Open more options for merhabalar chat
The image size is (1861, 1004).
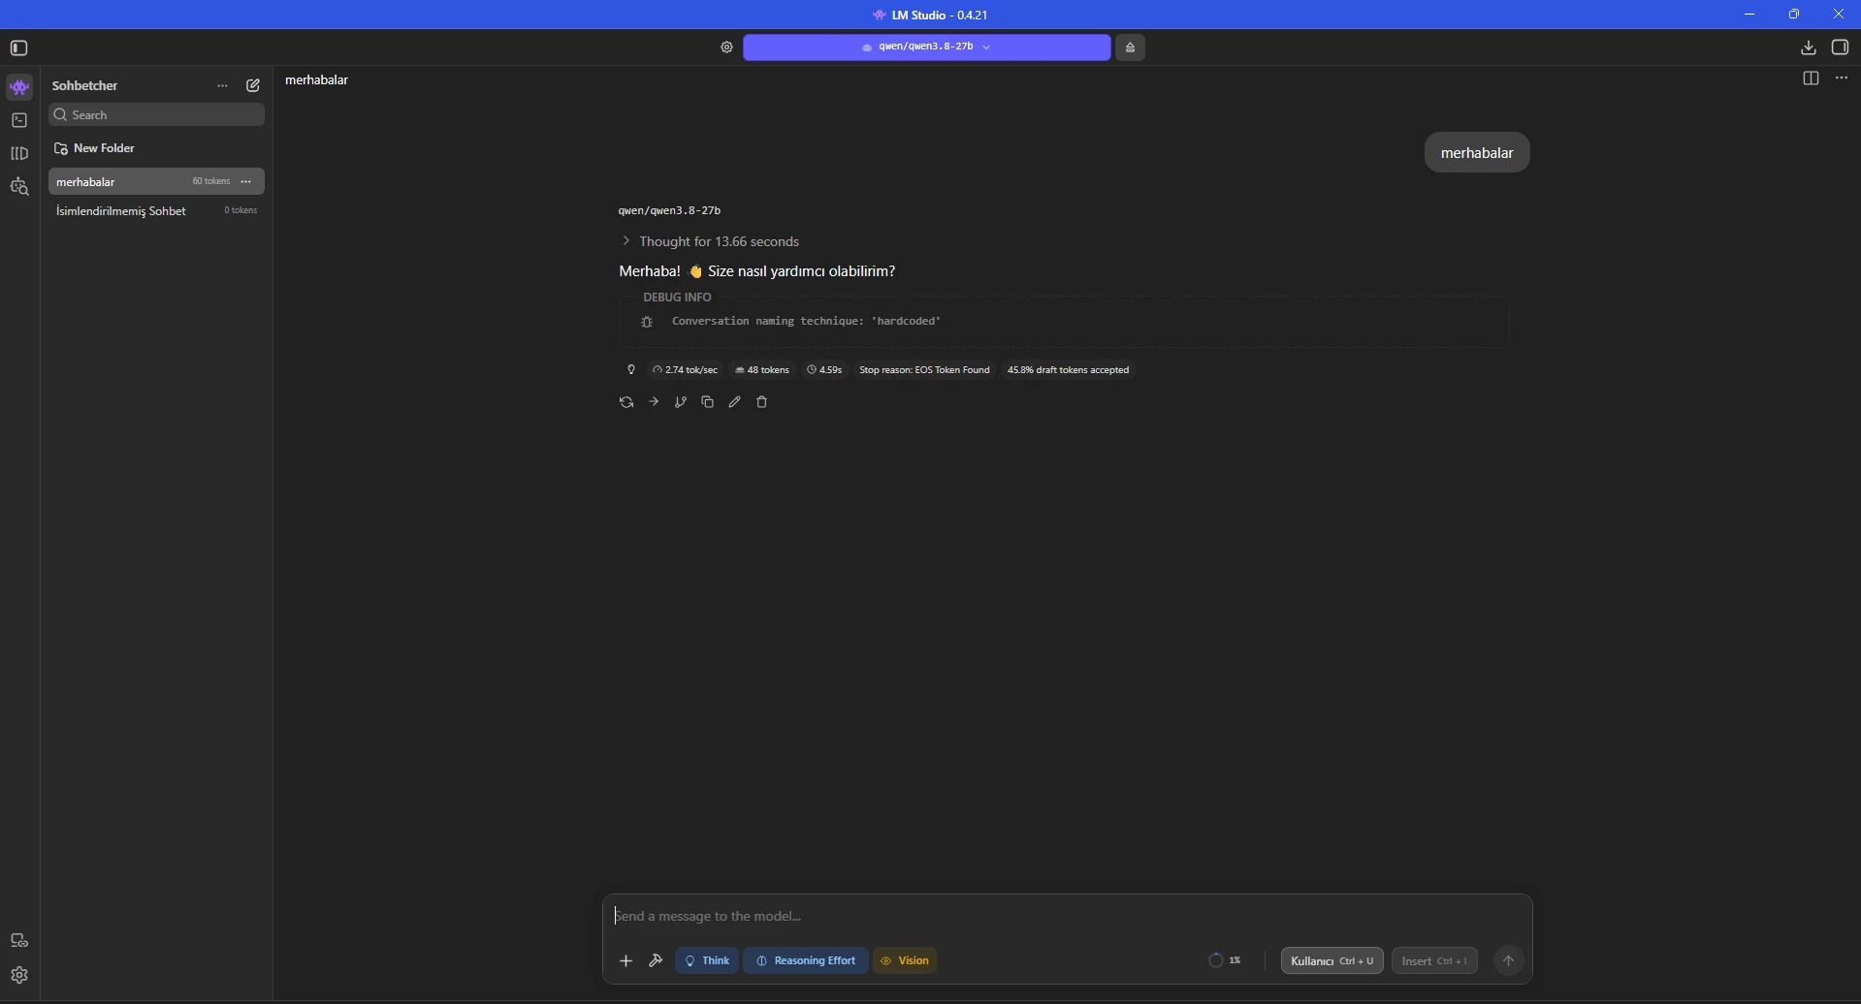246,181
